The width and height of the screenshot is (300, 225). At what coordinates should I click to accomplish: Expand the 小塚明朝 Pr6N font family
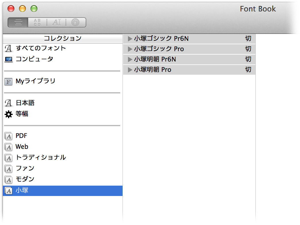(130, 59)
